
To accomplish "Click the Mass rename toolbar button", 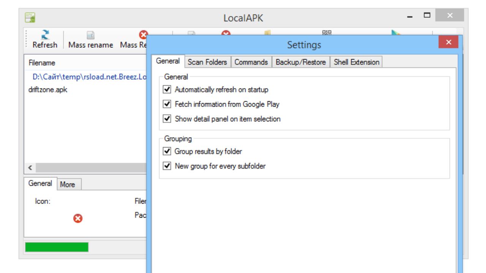I will (91, 40).
